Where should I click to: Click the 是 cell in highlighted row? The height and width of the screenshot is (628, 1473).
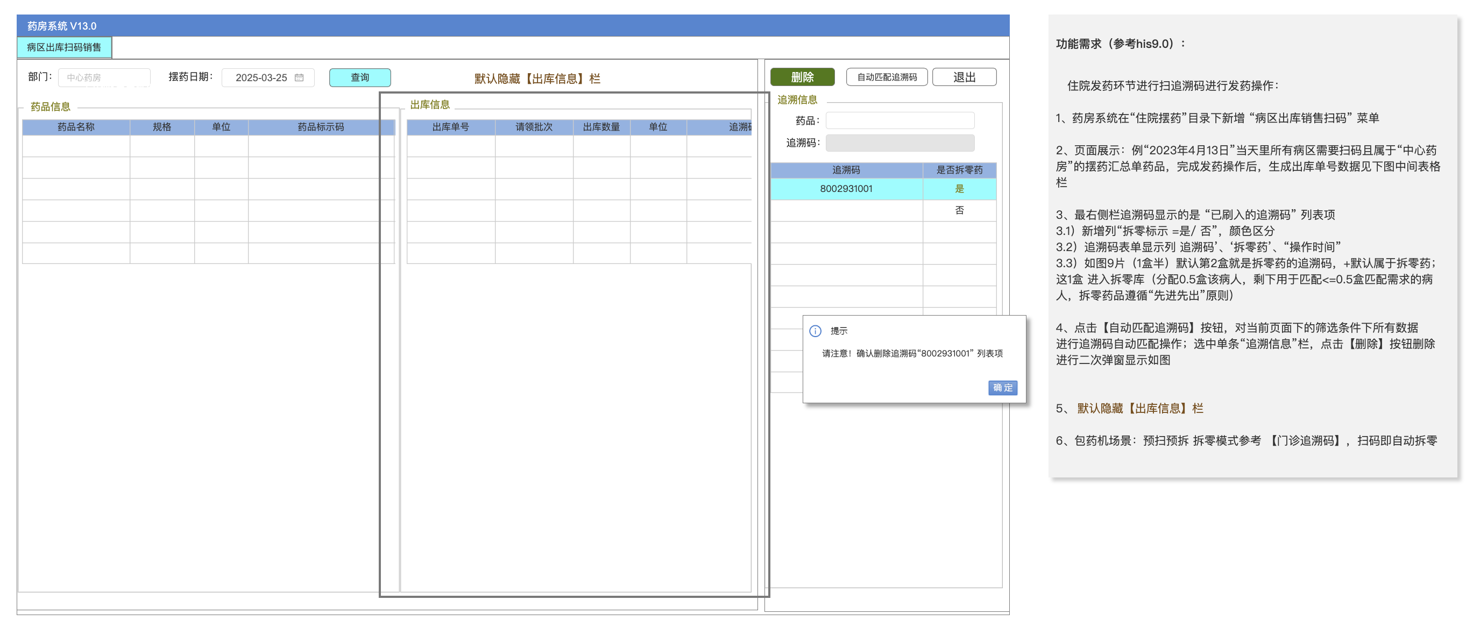(959, 189)
